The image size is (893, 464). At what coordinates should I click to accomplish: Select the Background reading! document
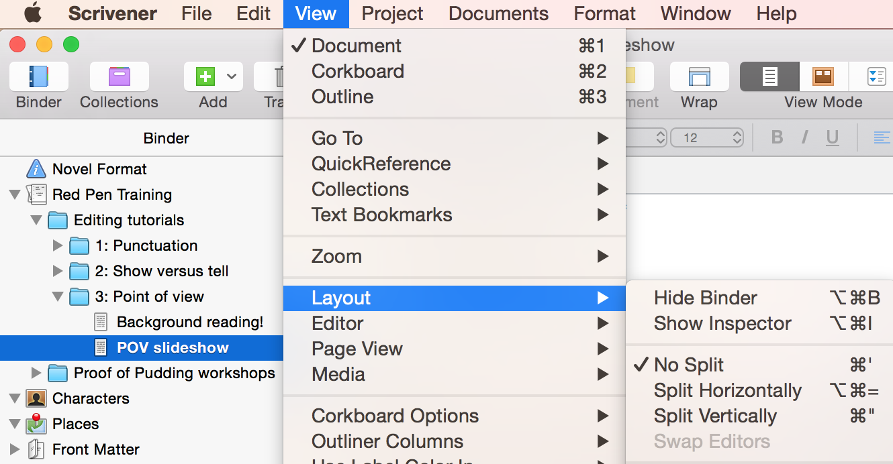click(x=190, y=322)
